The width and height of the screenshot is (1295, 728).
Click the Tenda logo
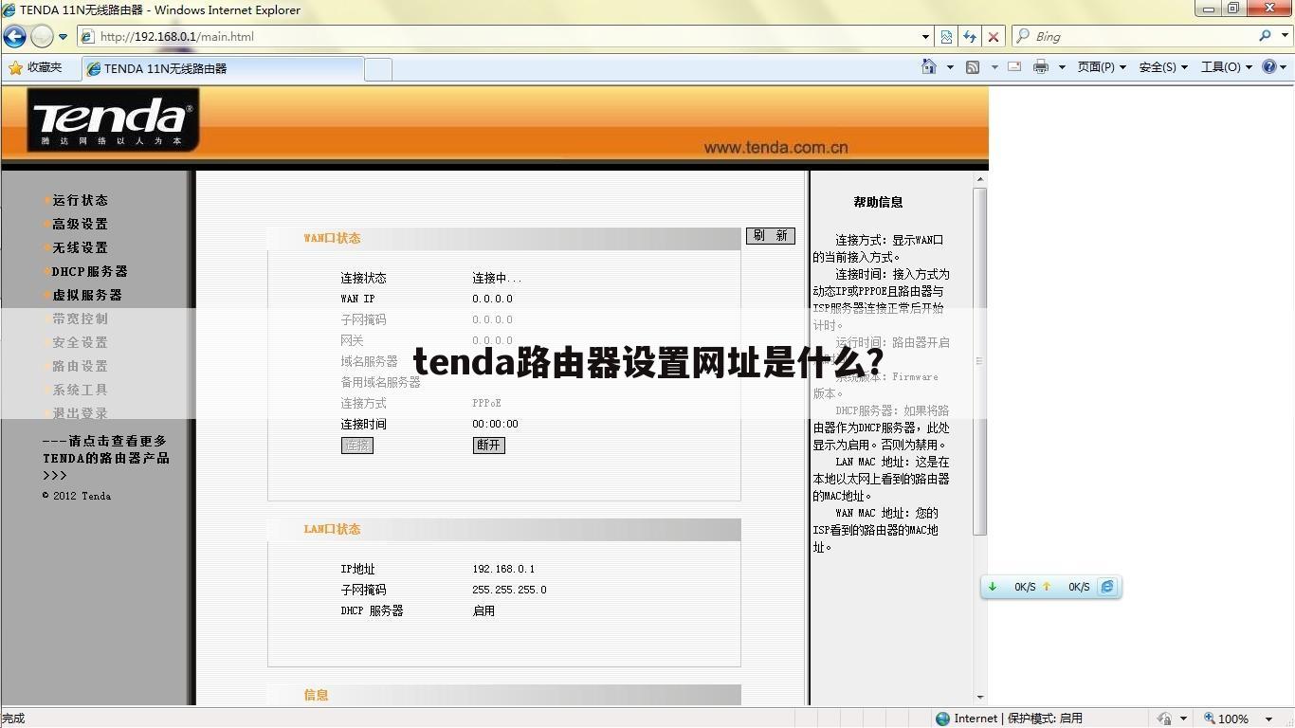[x=113, y=120]
